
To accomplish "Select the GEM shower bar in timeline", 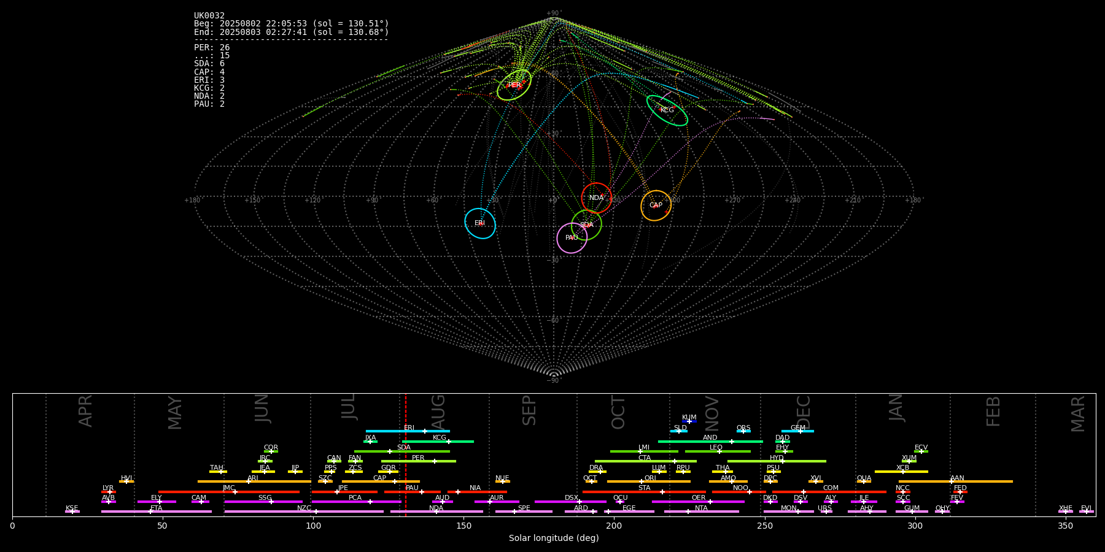I will click(797, 431).
